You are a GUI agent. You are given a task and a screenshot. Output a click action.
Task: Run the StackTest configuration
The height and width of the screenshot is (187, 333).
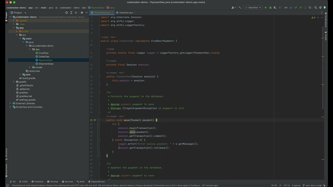266,8
